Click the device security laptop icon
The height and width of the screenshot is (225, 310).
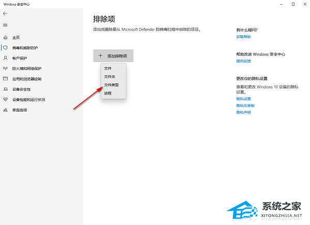[x=5, y=89]
